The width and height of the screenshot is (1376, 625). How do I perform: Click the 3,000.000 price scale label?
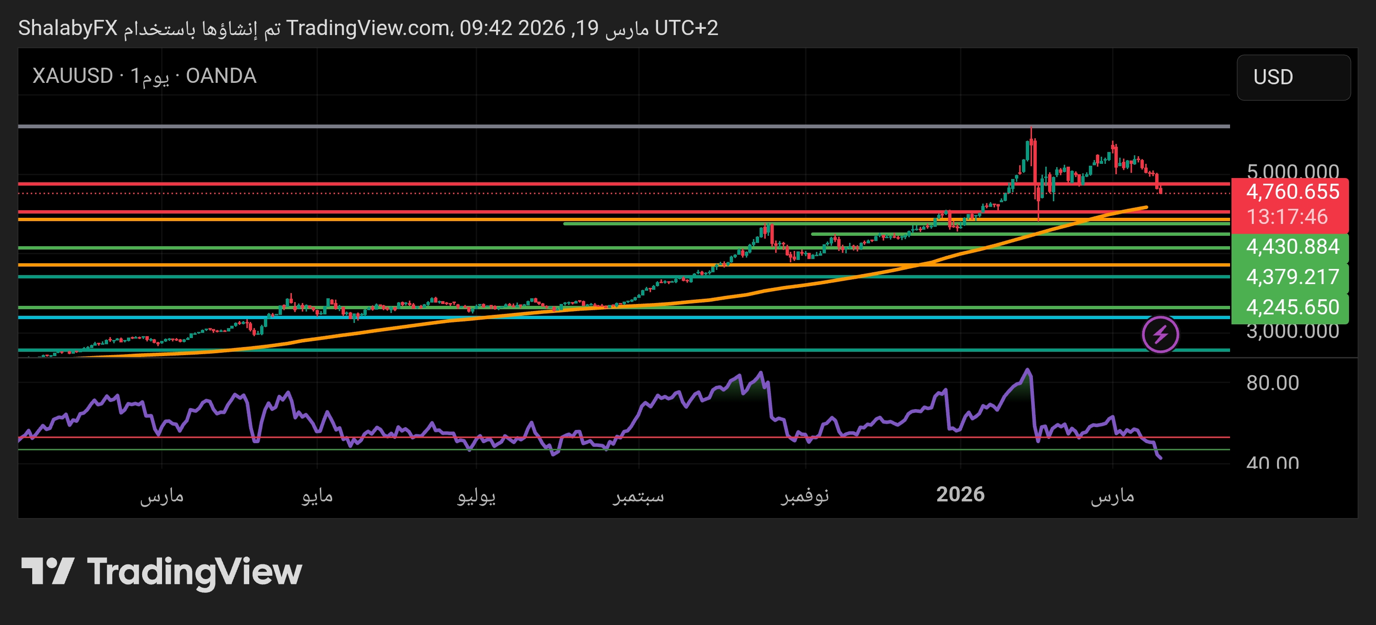1292,332
